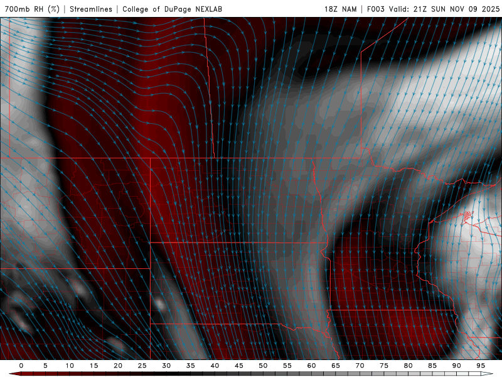Select the 'F003' forecast hour text
502x377 pixels.
375,9
